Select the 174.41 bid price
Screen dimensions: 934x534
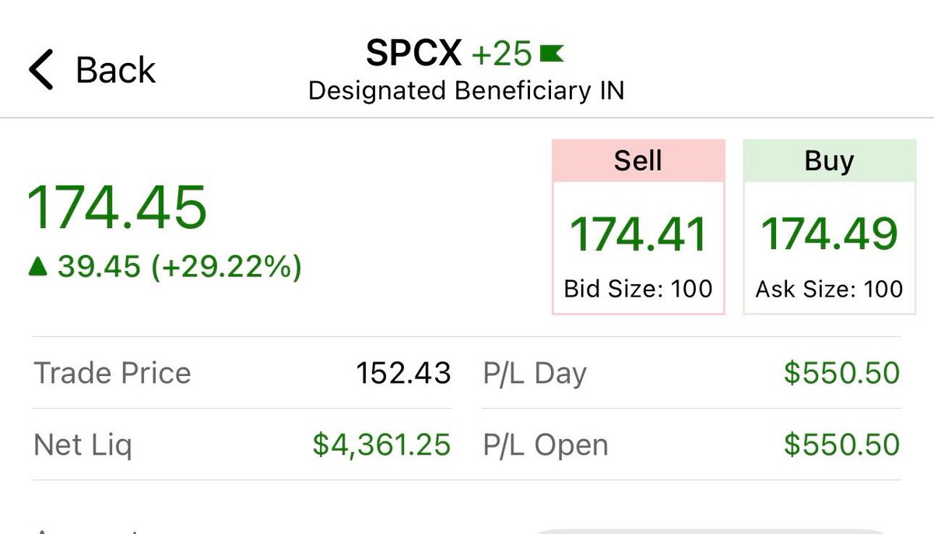(638, 234)
